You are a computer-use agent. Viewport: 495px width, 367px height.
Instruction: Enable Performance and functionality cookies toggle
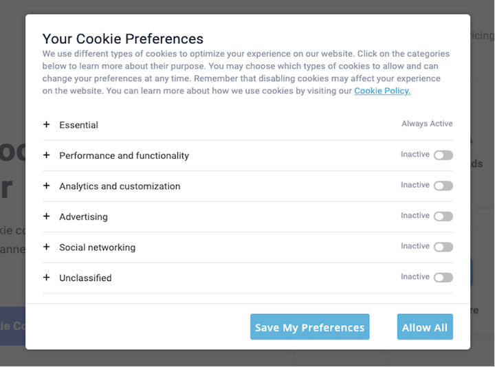(x=443, y=155)
